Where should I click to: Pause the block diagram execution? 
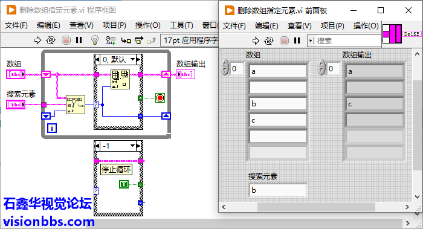79,40
